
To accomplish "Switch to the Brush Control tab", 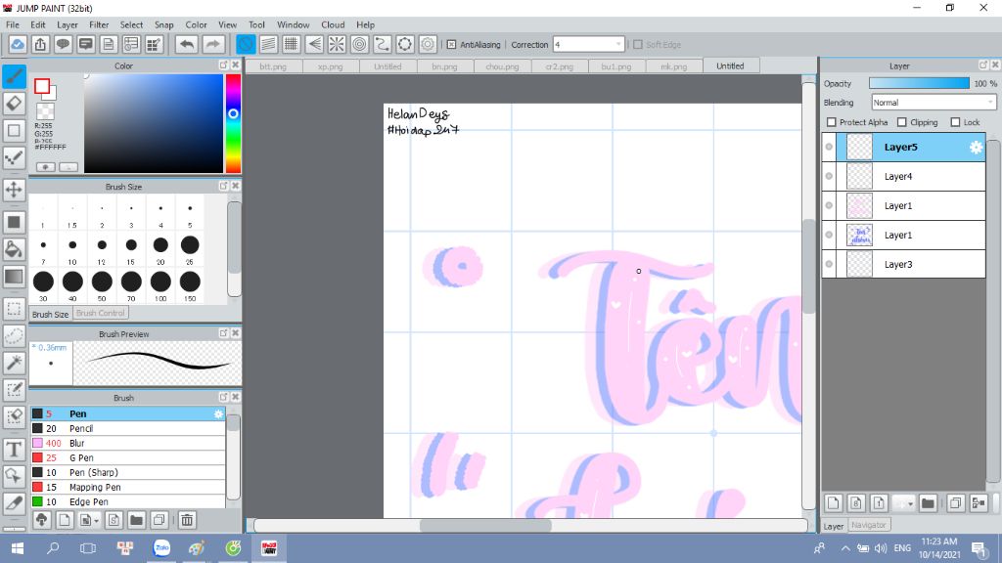I will (101, 313).
